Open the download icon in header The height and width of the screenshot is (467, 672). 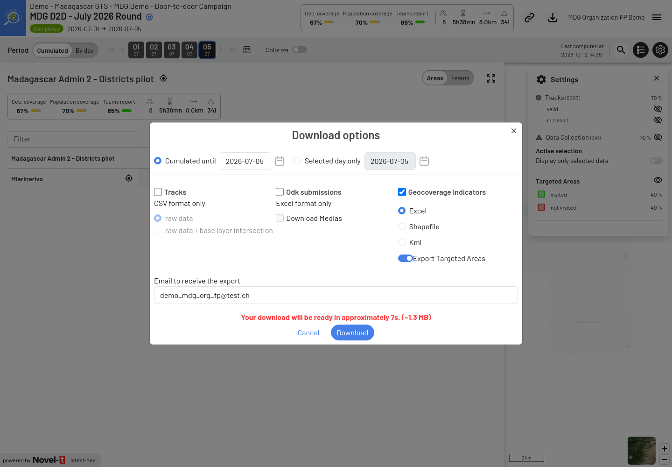coord(553,18)
